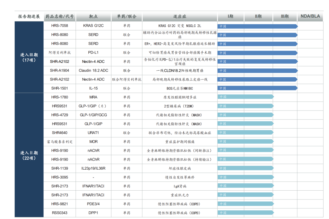Screen dimensions: 329x219
Task: Select indication IgA肾病
Action: click(x=180, y=186)
